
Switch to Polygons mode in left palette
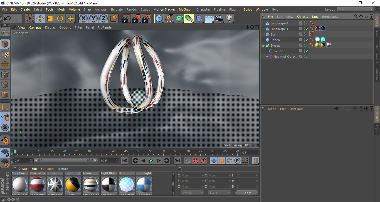click(5, 95)
